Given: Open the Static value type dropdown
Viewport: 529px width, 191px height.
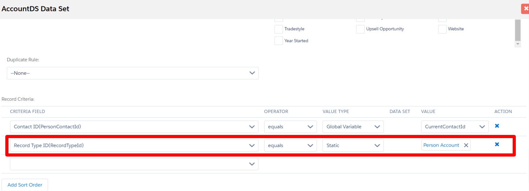Looking at the screenshot, I should tap(353, 146).
